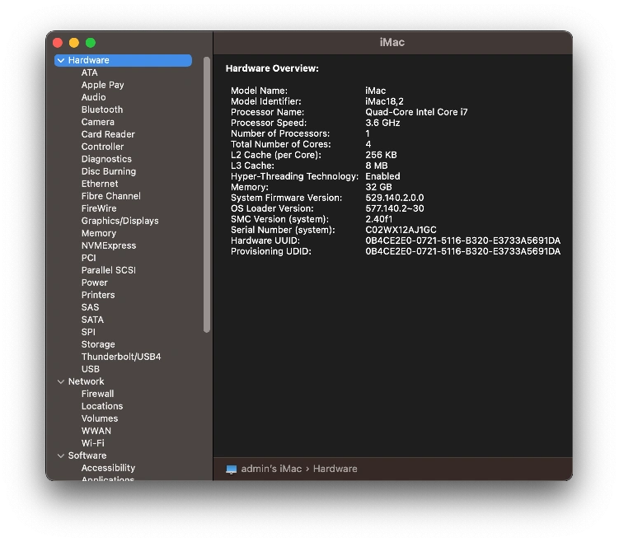The image size is (619, 542).
Task: Select Firewall under Network
Action: pyautogui.click(x=97, y=394)
